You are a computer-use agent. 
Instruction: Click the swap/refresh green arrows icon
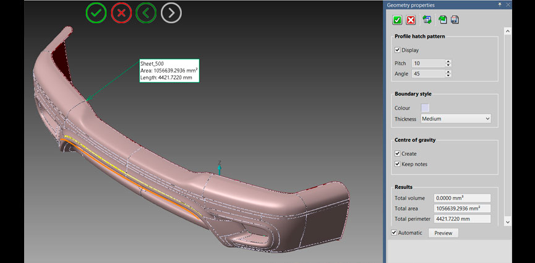click(427, 20)
